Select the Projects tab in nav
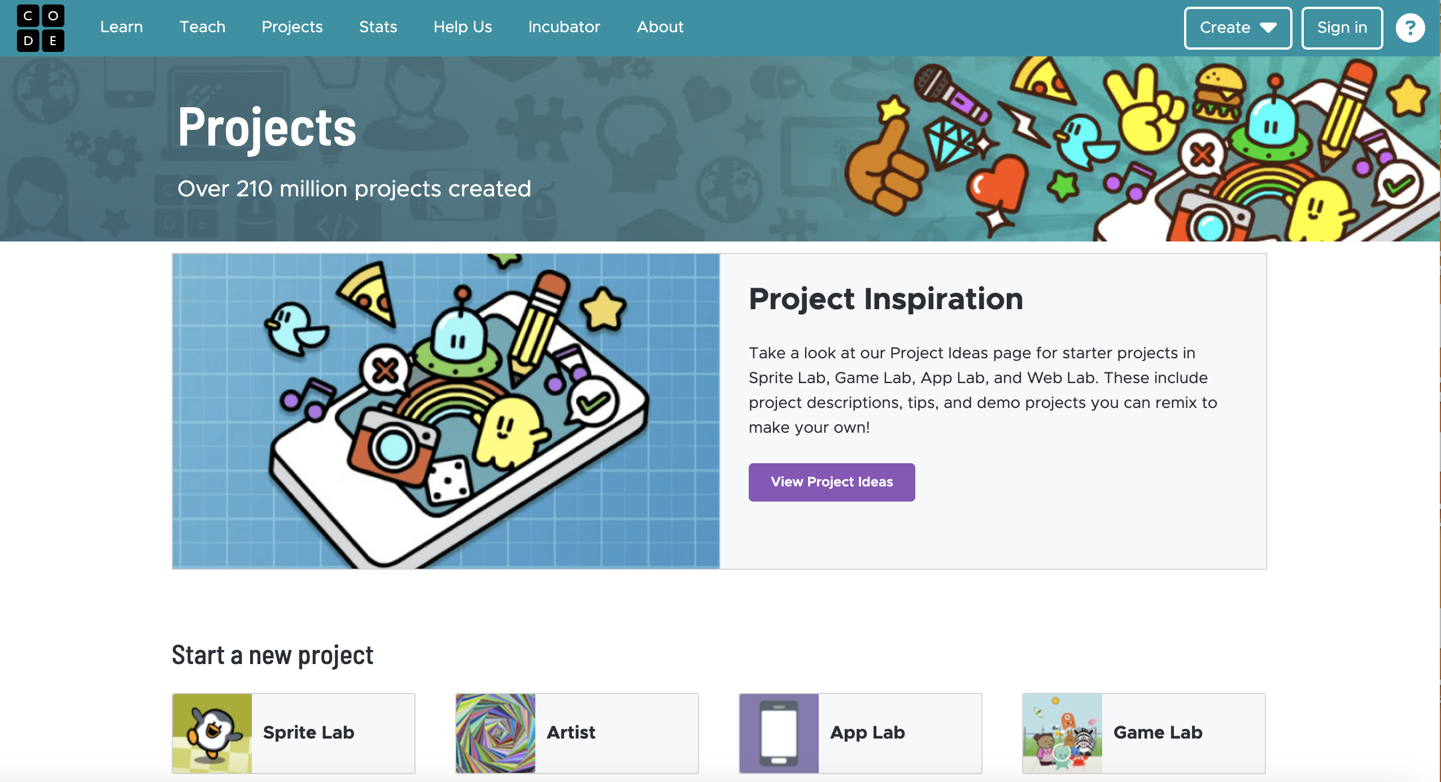1441x782 pixels. [292, 27]
